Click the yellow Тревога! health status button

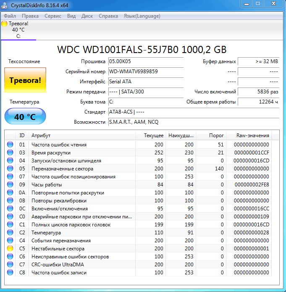(25, 80)
